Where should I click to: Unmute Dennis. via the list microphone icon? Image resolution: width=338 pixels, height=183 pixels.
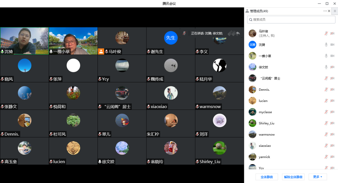(326, 90)
